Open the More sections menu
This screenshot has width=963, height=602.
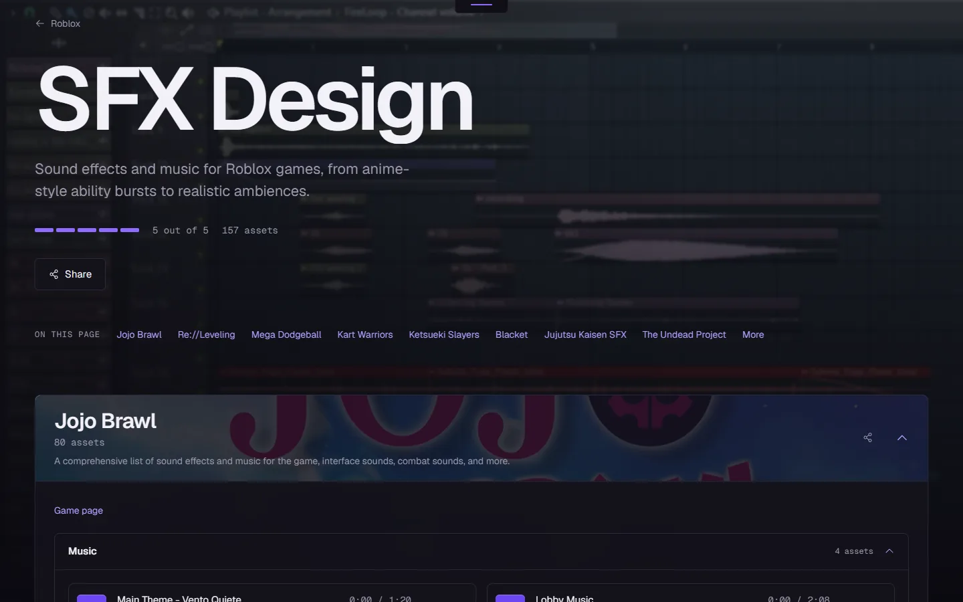click(753, 334)
